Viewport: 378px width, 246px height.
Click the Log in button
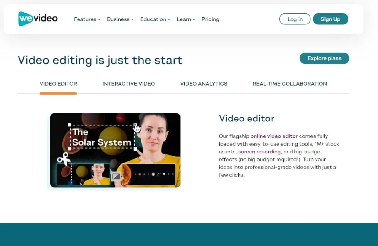tap(294, 19)
